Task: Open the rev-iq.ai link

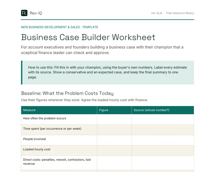Action: click(x=157, y=13)
